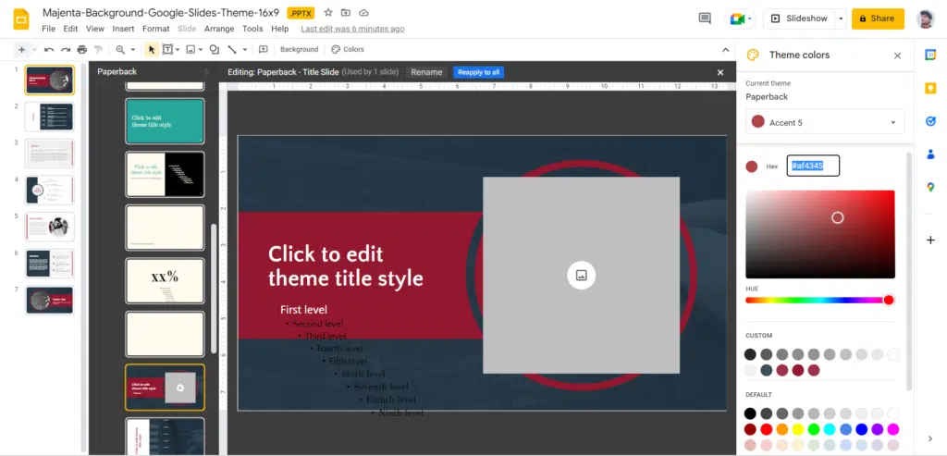Pick the red default color swatch

point(766,429)
